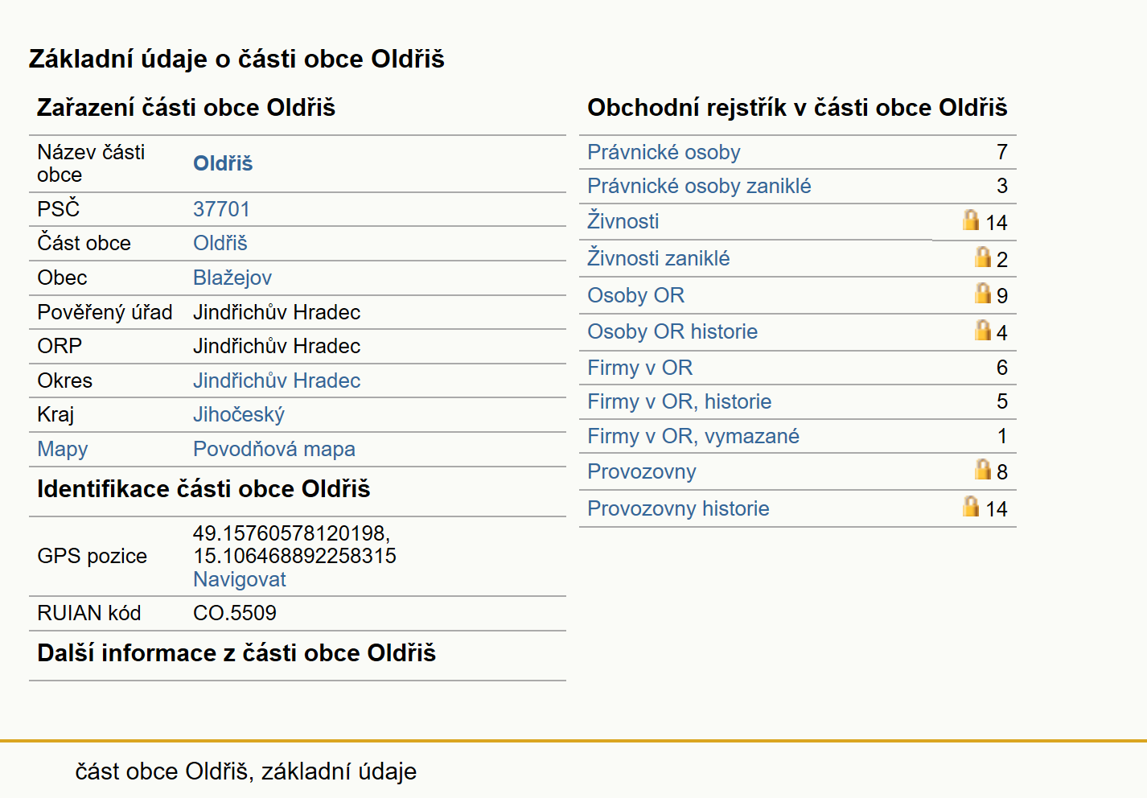The height and width of the screenshot is (798, 1147).
Task: Open Firmy v OR, historie
Action: [x=679, y=401]
